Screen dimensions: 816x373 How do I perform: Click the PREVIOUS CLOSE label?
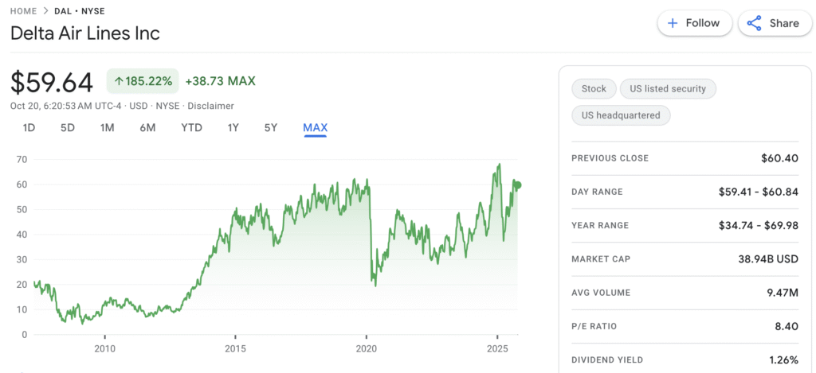pos(610,158)
